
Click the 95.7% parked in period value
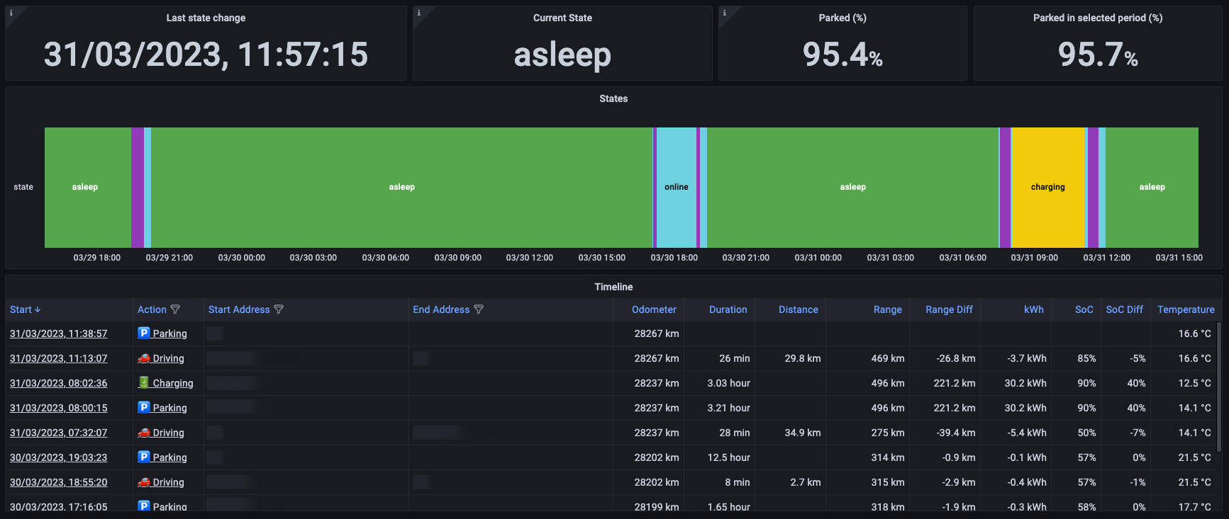click(x=1098, y=55)
